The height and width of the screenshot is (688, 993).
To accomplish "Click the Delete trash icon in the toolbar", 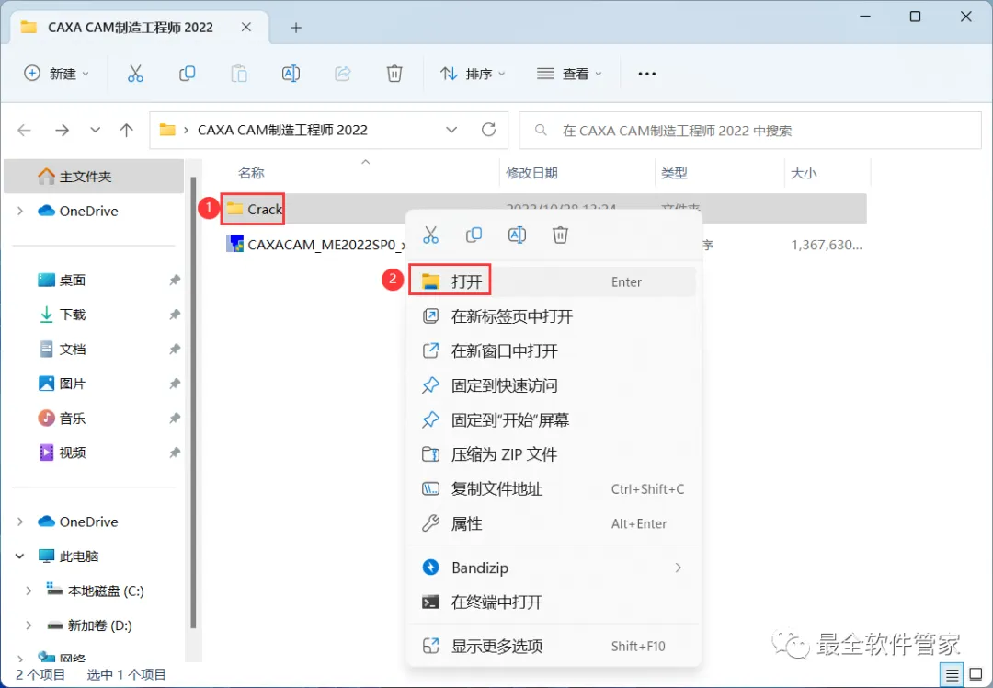I will pyautogui.click(x=394, y=74).
